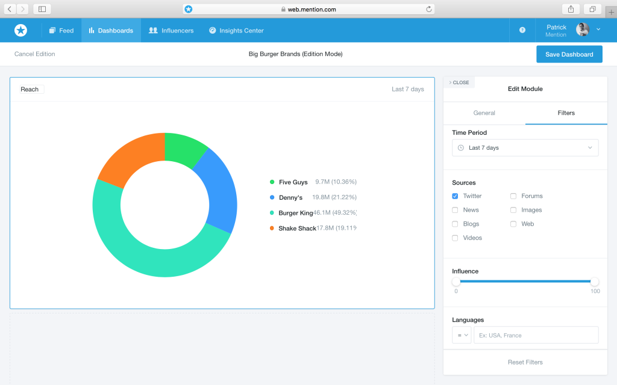This screenshot has width=617, height=385.
Task: Click the help question mark icon
Action: pos(522,30)
